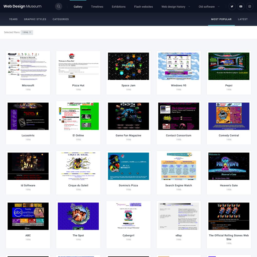Open the Flash websites page
The height and width of the screenshot is (257, 257).
[x=143, y=7]
